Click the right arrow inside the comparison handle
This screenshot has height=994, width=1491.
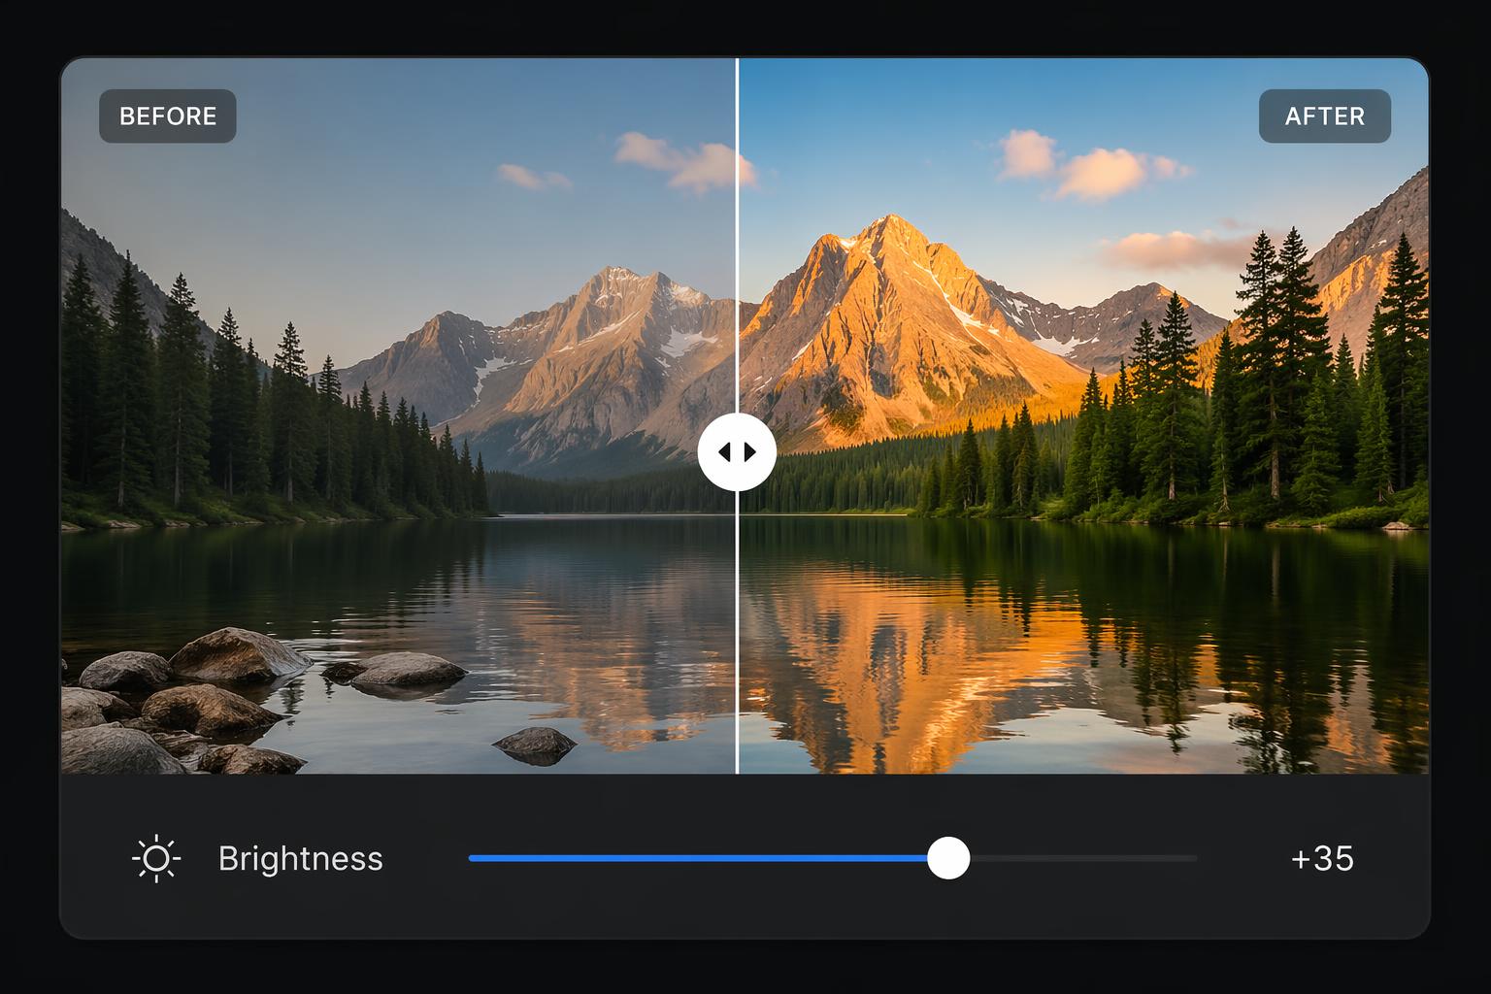pyautogui.click(x=749, y=451)
